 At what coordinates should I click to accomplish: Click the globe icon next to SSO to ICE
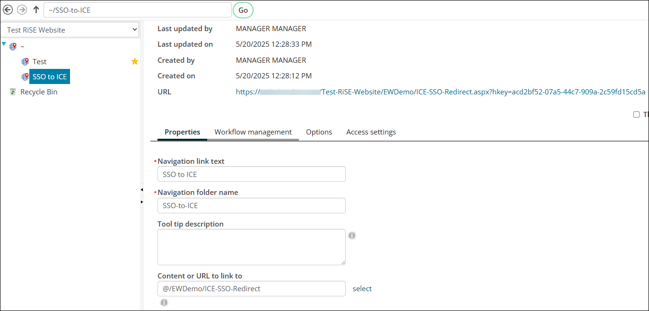click(x=25, y=77)
